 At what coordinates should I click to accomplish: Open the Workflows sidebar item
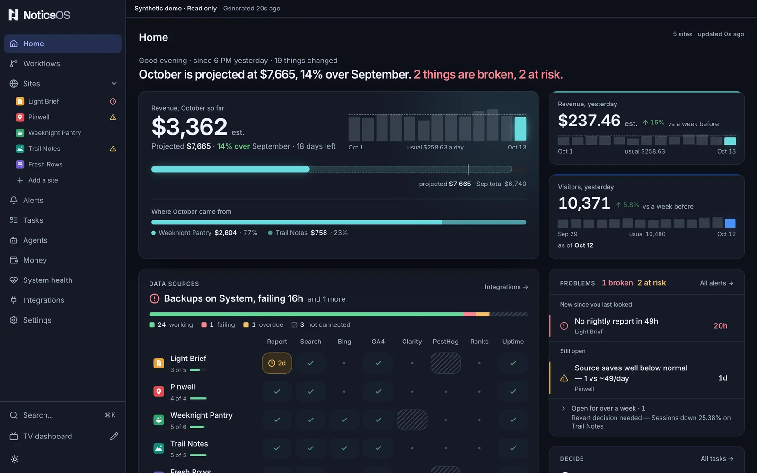[x=63, y=63]
